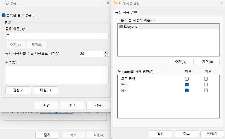Viewport: 225px width, 139px height.
Task: Click the 변경 permission row label
Action: [x=124, y=84]
